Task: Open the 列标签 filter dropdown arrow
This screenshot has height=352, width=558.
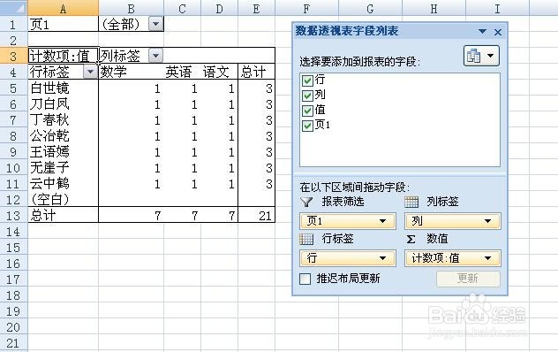Action: (155, 56)
